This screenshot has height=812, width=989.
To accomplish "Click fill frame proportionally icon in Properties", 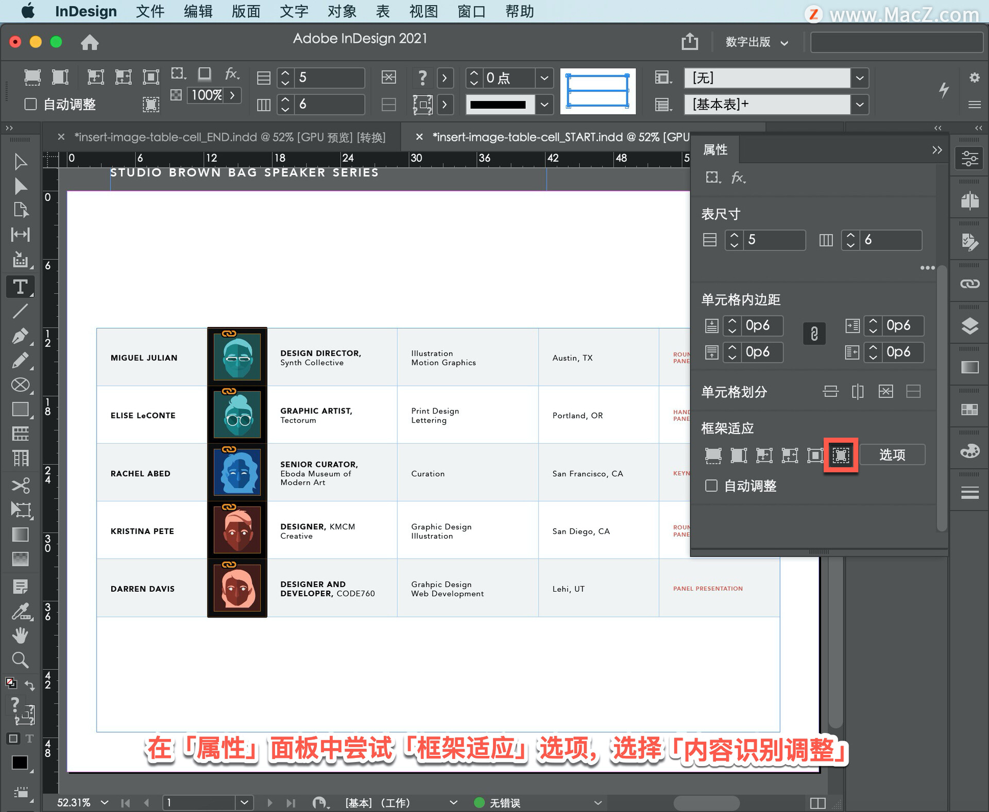I will [x=713, y=455].
